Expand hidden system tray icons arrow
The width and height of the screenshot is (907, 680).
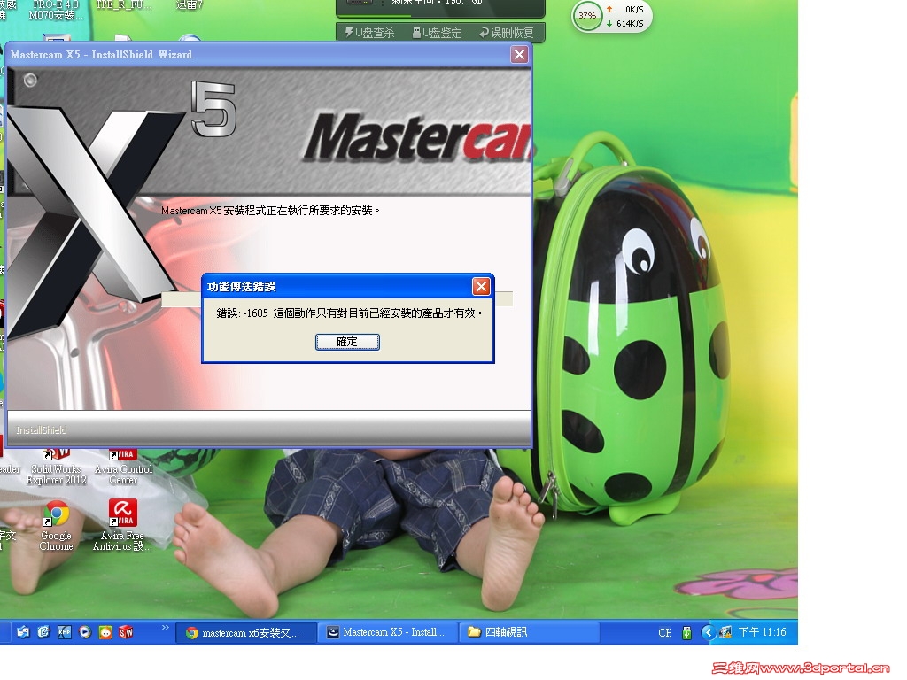pyautogui.click(x=708, y=632)
